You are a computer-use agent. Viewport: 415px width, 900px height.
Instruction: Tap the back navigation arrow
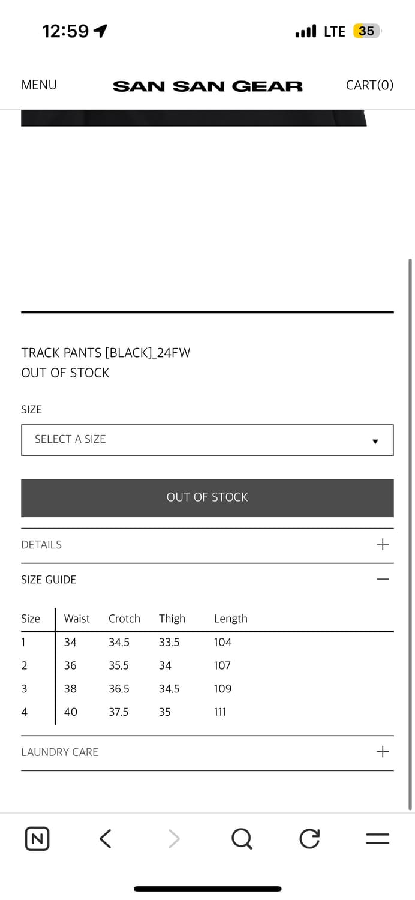pos(105,839)
